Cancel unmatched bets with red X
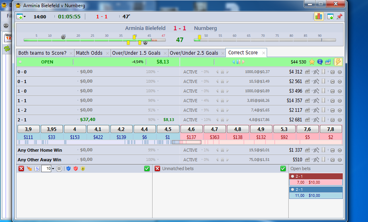The height and width of the screenshot is (222, 368). (157, 168)
